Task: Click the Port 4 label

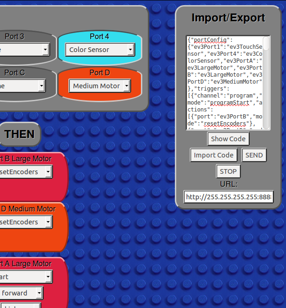Action: (x=100, y=37)
